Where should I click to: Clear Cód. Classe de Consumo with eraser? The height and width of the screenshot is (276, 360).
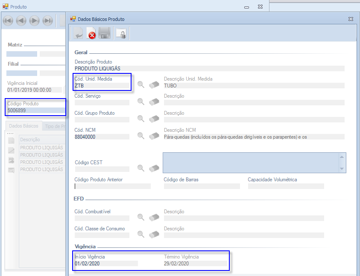pos(154,234)
